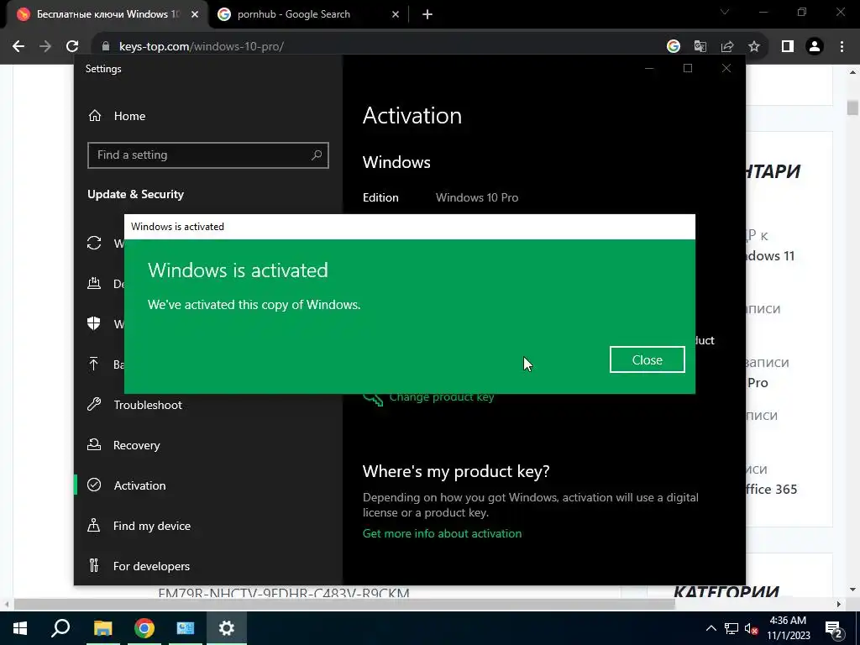Open Get more info about activation link

click(442, 533)
